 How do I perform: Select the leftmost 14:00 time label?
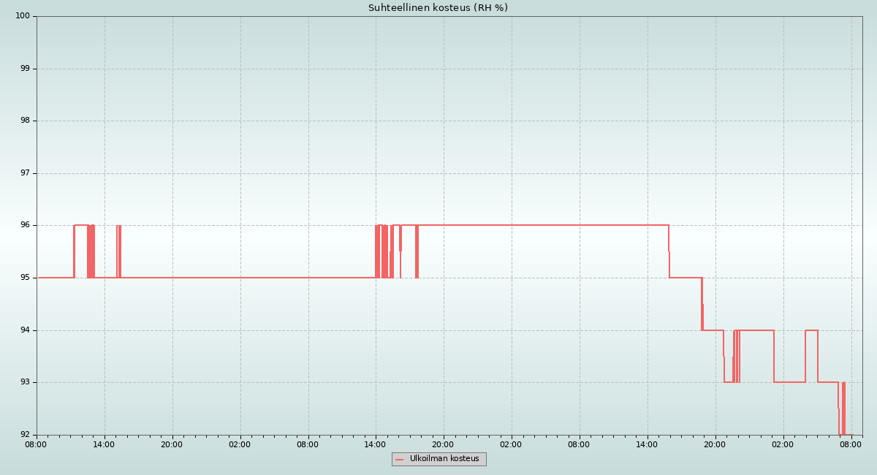tap(104, 444)
